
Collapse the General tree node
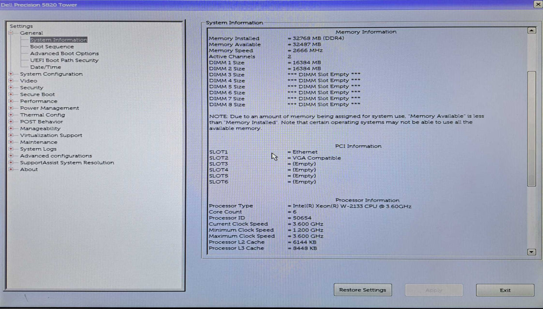pyautogui.click(x=11, y=33)
